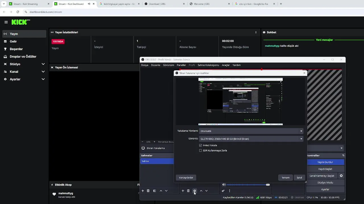This screenshot has height=204, width=364.
Task: Open the Kick hamburger menu
Action: (x=6, y=22)
